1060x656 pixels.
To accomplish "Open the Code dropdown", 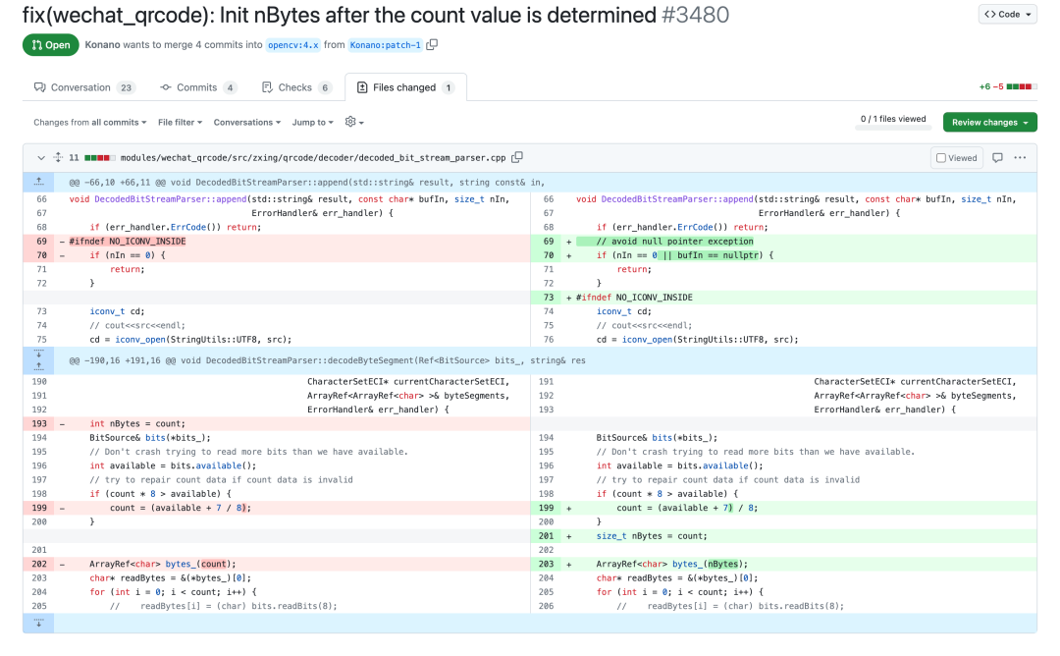I will click(1007, 14).
